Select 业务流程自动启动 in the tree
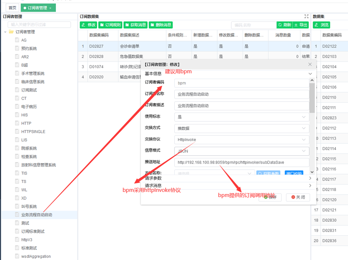 click(37, 215)
